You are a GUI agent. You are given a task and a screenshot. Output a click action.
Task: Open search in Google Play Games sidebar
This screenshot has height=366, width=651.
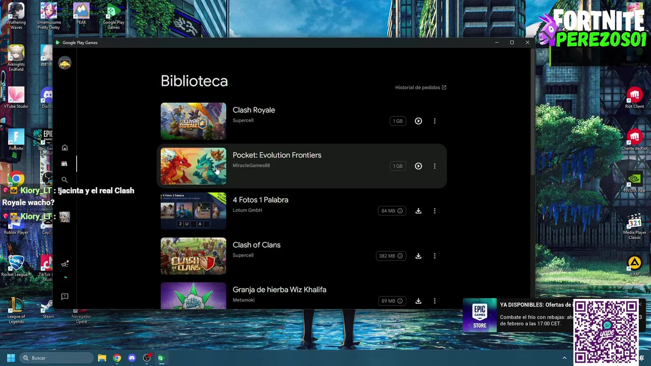click(x=65, y=180)
